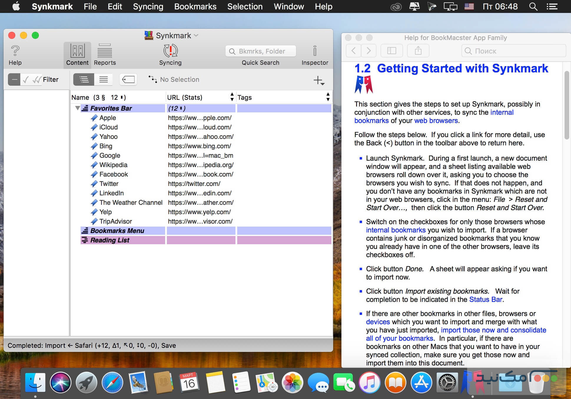Viewport: 571px width, 399px height.
Task: Open the plus add-item dropdown
Action: pos(319,80)
